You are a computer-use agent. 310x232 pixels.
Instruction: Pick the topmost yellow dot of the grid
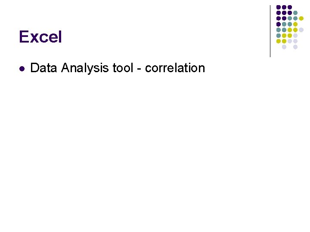point(301,18)
